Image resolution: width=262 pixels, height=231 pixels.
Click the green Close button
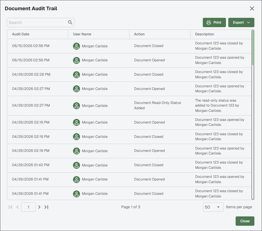[245, 221]
